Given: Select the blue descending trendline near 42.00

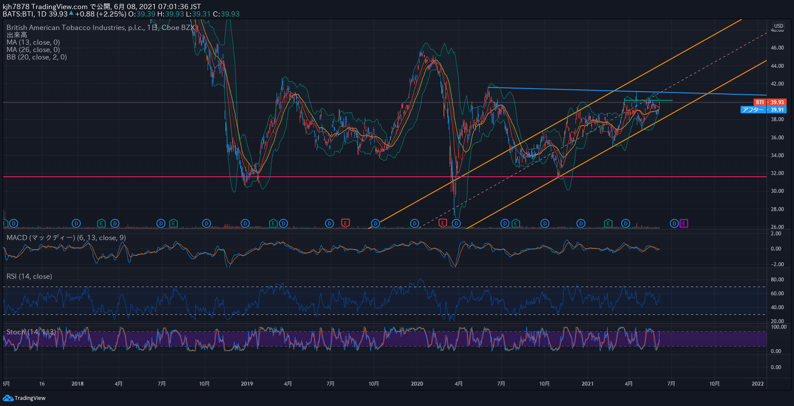Looking at the screenshot, I should coord(627,91).
